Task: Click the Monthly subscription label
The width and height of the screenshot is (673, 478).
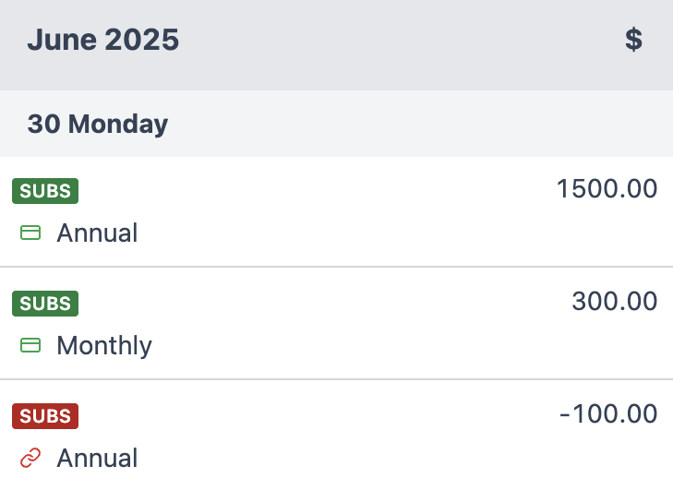Action: (104, 346)
